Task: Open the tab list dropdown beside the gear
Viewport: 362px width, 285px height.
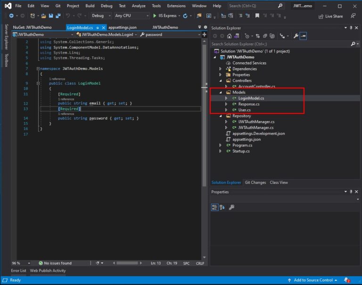Action: 199,27
